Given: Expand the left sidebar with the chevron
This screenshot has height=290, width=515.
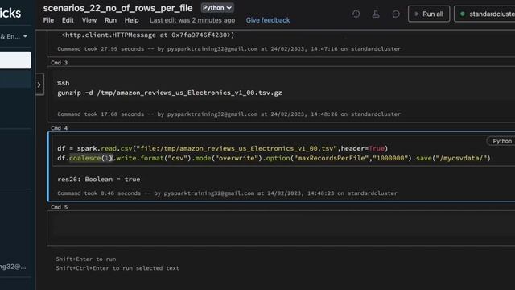Looking at the screenshot, I should [x=39, y=85].
